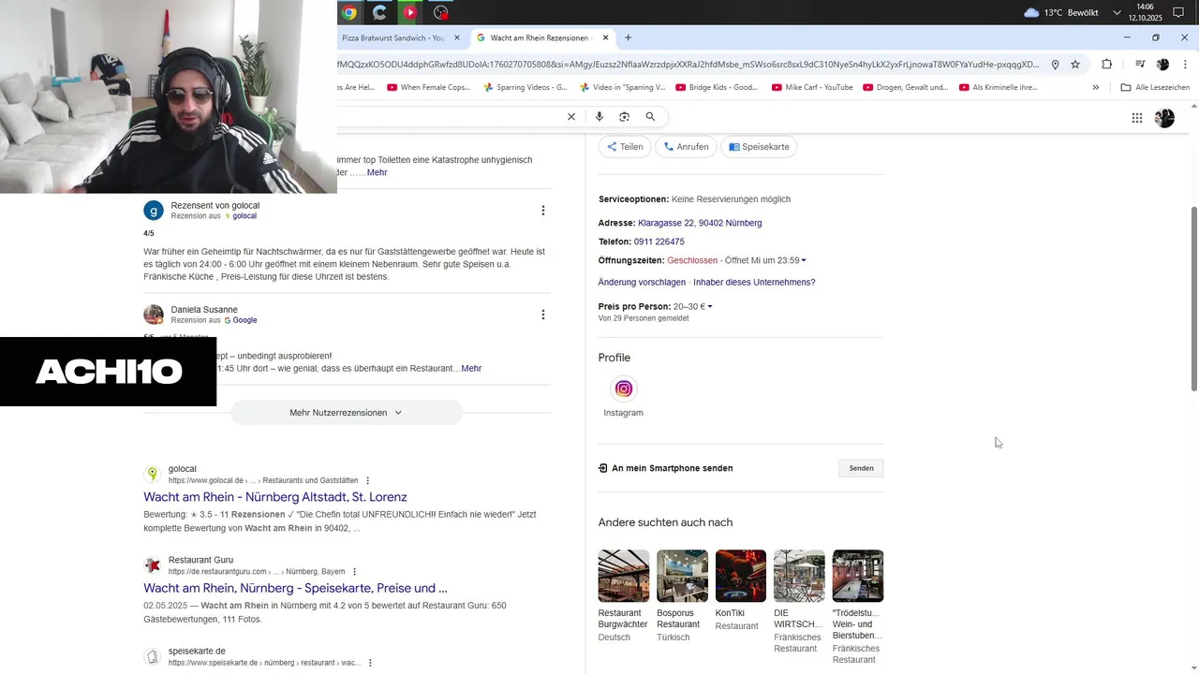The image size is (1199, 674).
Task: Open options menu for golocal reviewer
Action: click(x=542, y=211)
